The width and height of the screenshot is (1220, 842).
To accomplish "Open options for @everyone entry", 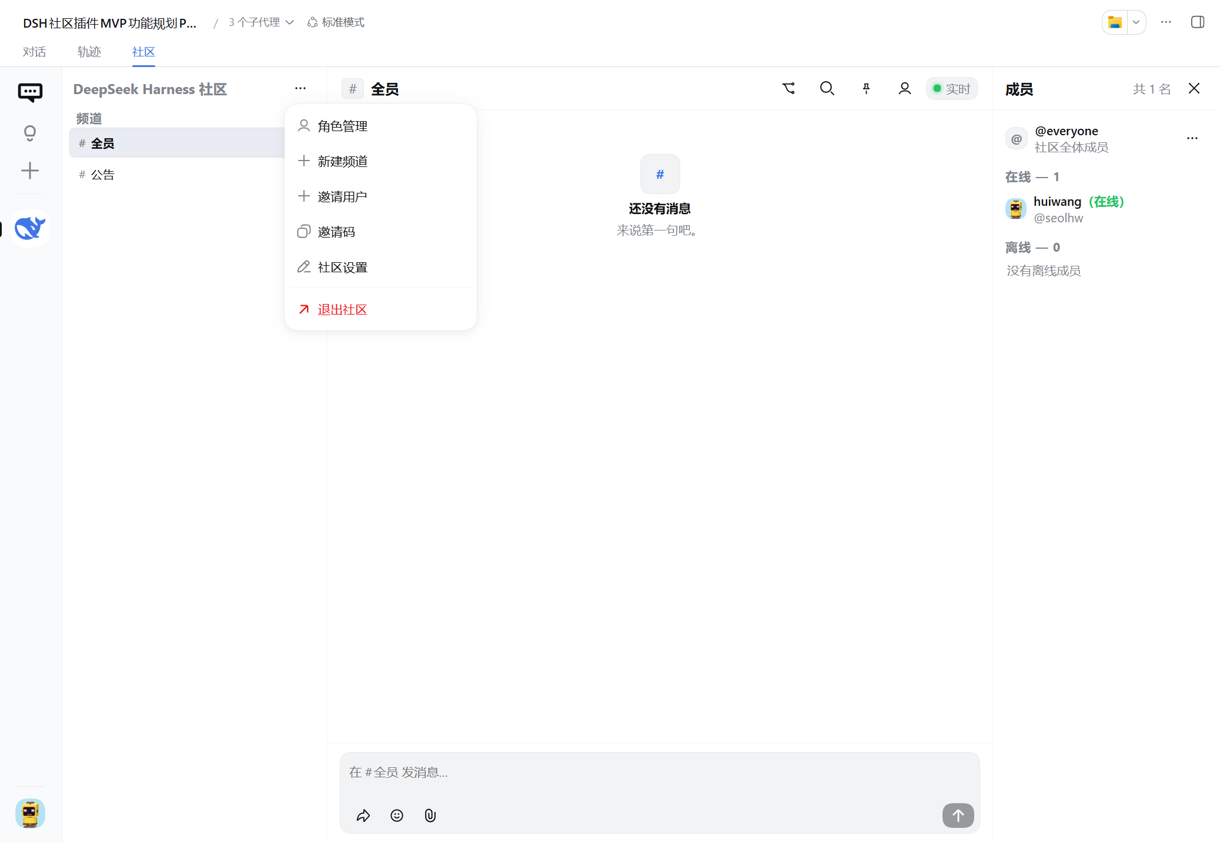I will [x=1192, y=138].
